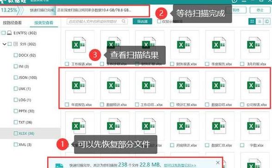Select XML (3) in type tree

[25, 144]
